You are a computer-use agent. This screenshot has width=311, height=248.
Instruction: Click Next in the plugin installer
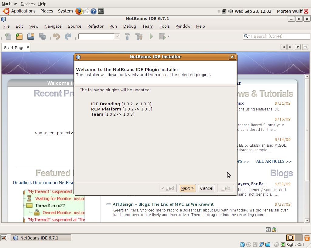pos(187,188)
